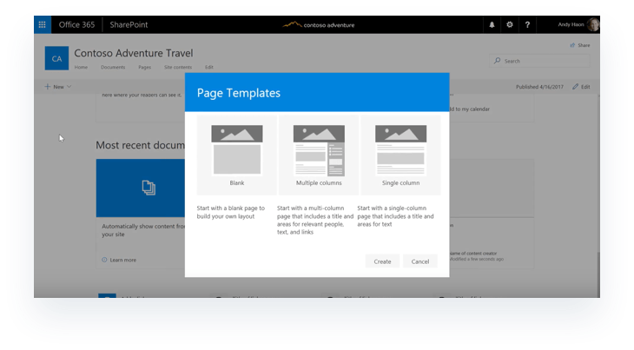Open the help question mark

pyautogui.click(x=527, y=24)
